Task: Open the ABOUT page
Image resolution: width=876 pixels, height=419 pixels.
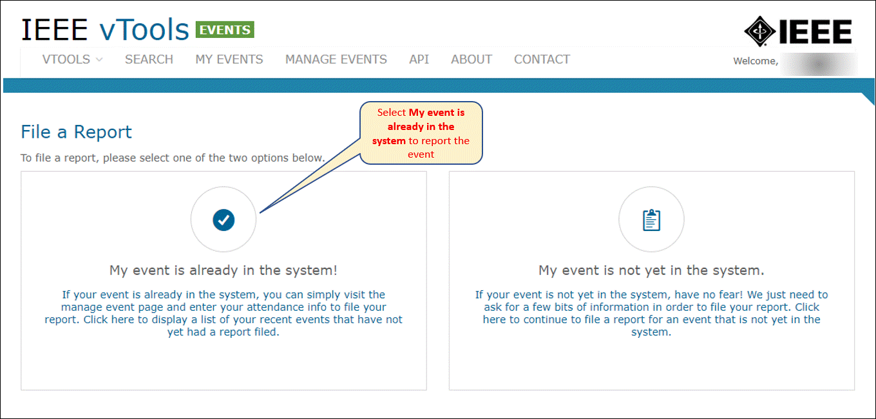Action: (x=471, y=59)
